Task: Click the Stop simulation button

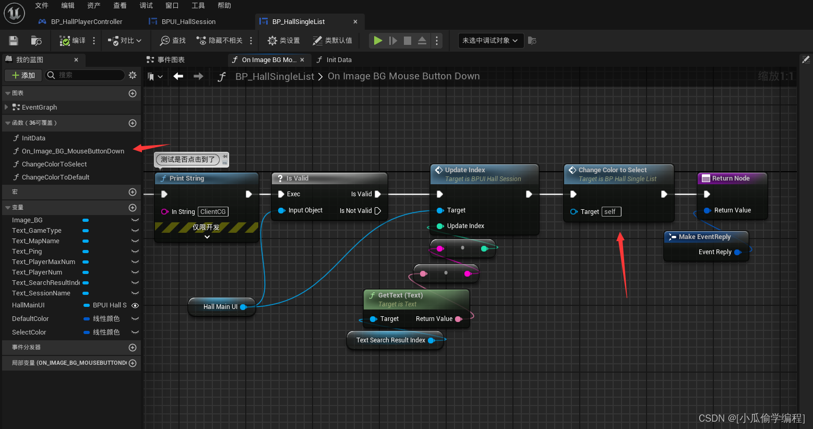Action: [x=408, y=41]
